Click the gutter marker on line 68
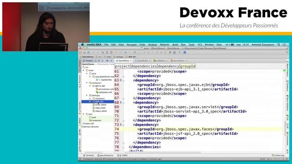This screenshot has width=292, height=164. tap(120, 102)
